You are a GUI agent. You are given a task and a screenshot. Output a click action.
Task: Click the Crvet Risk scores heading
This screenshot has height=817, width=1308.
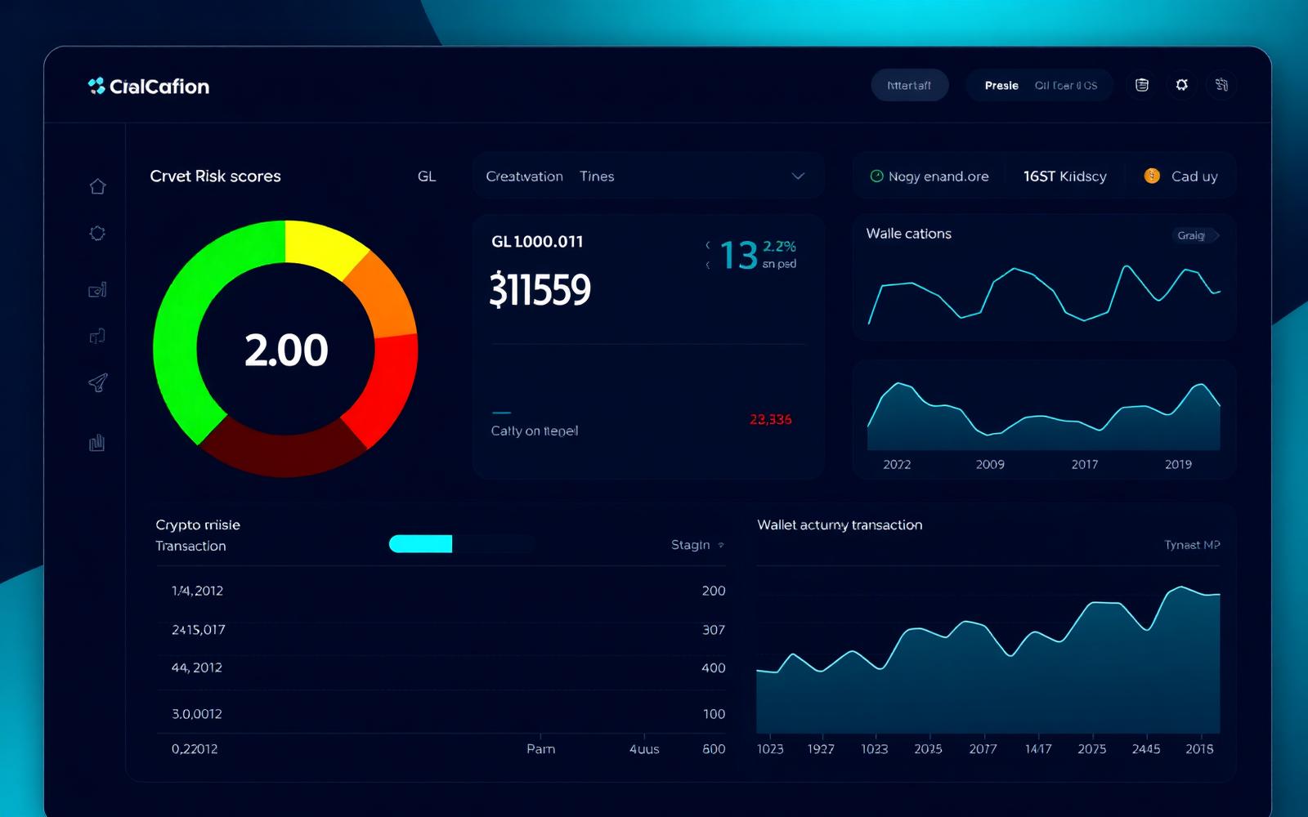pos(215,176)
